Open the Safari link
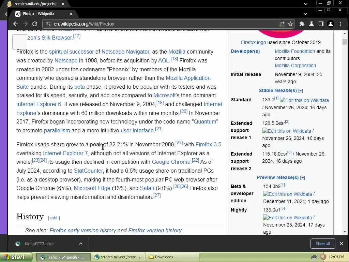This screenshot has height=262, width=349. [x=147, y=188]
